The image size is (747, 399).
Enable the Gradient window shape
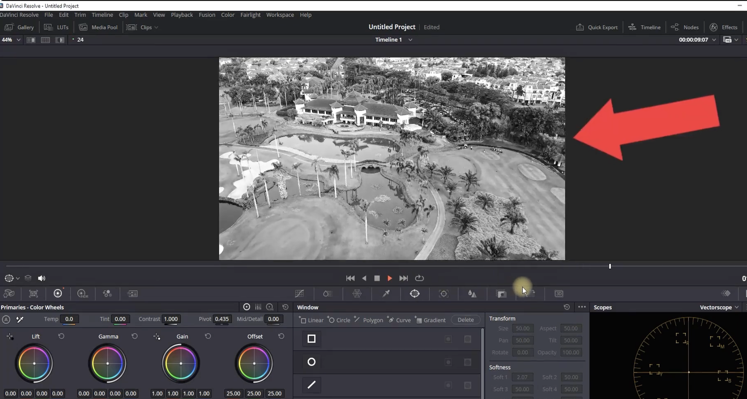coord(430,320)
